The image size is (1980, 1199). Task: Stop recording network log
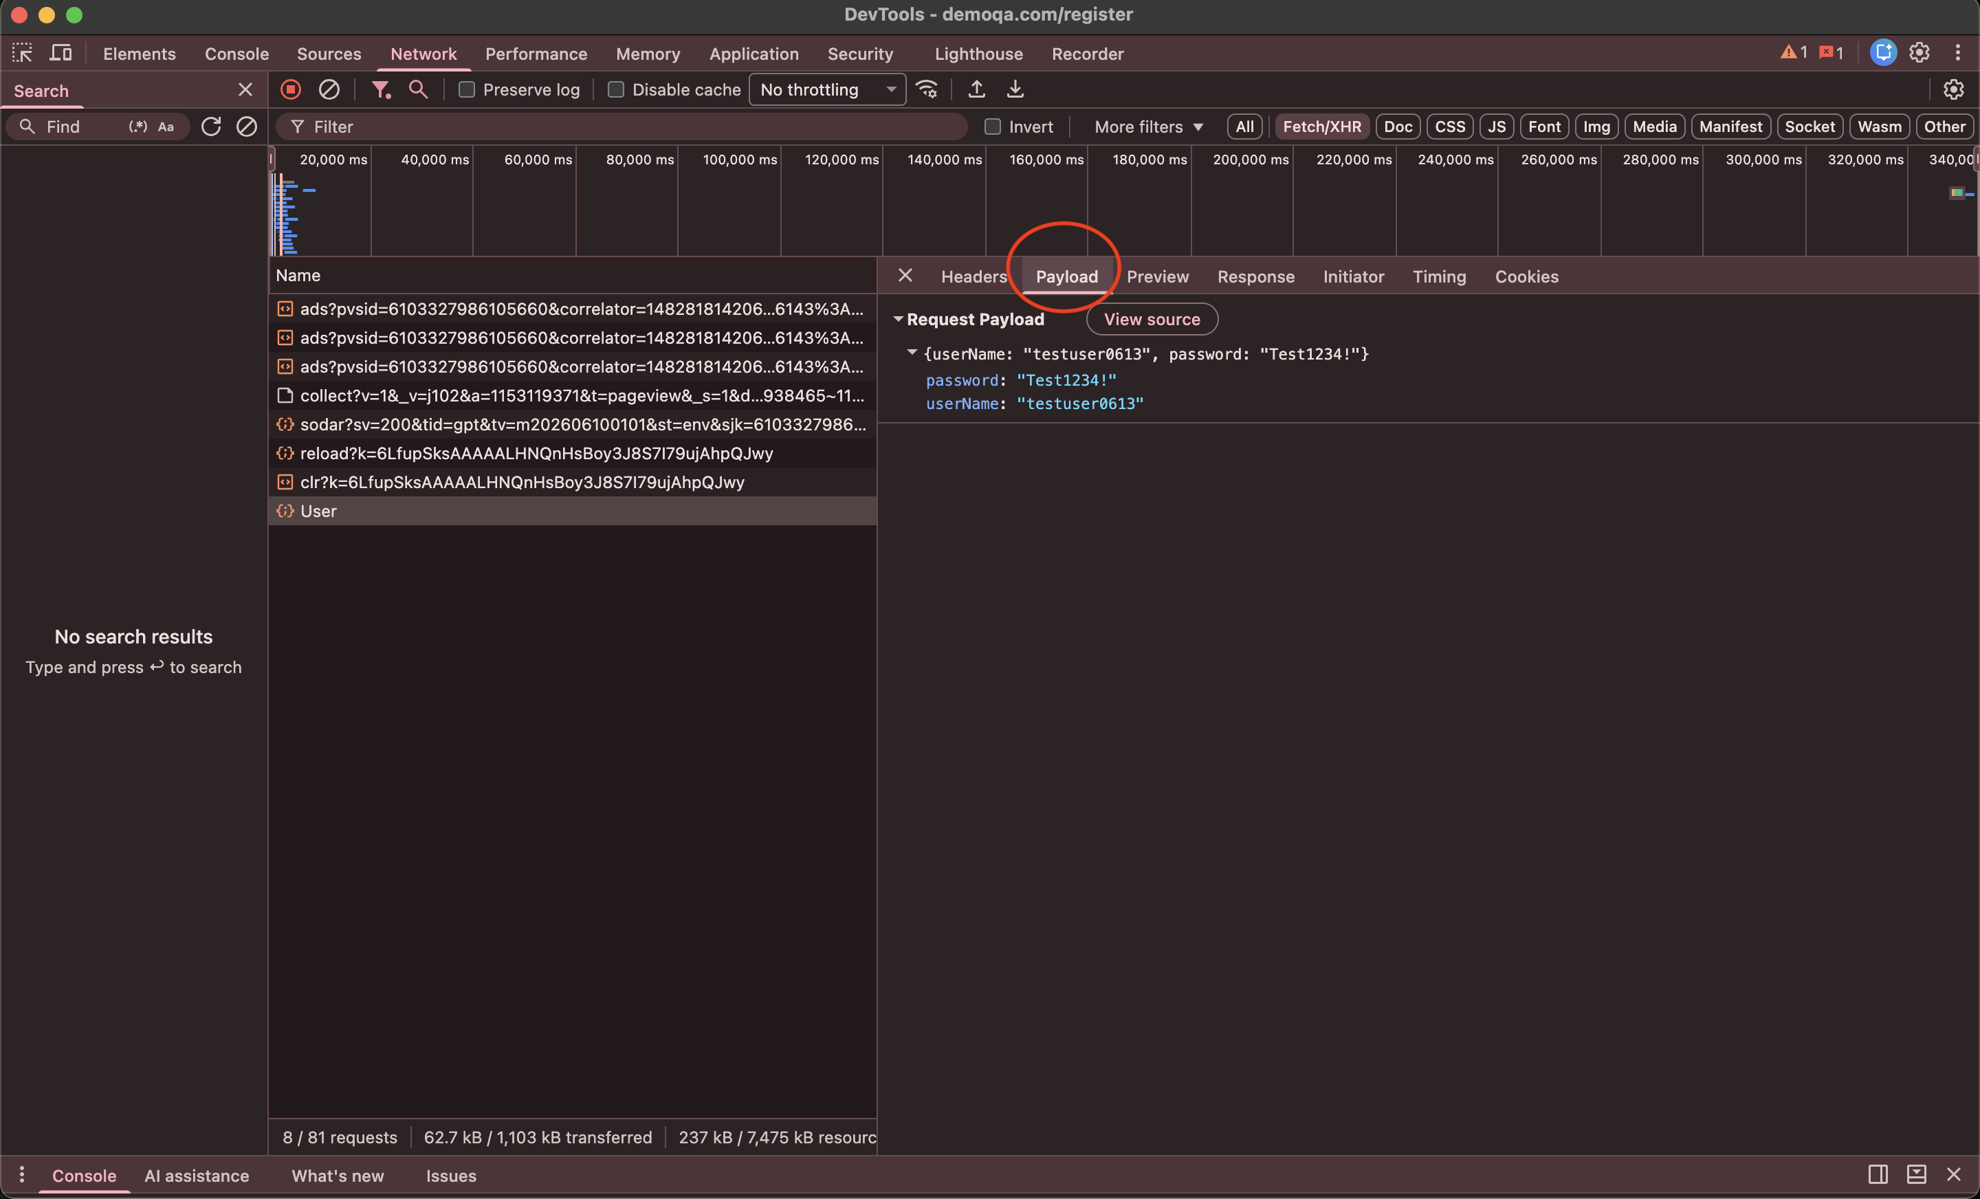pos(291,89)
